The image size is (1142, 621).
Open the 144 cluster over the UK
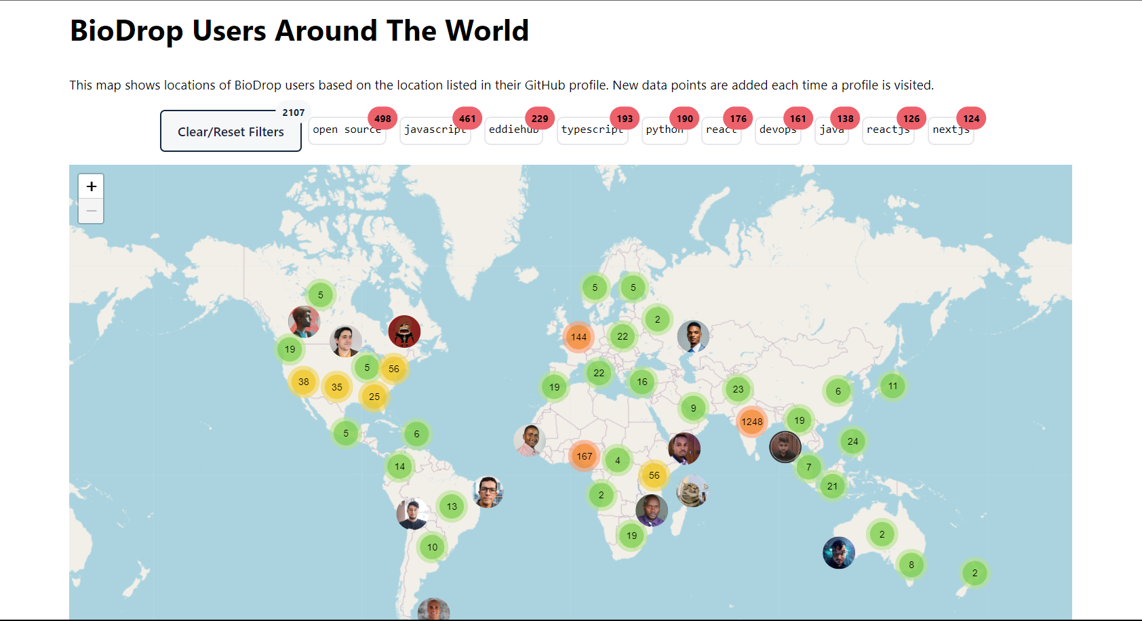(578, 337)
